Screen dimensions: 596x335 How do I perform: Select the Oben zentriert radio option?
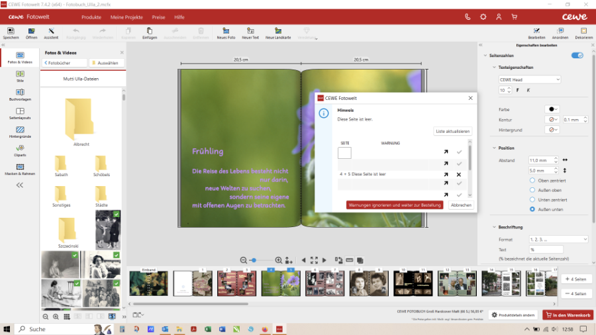tap(532, 181)
